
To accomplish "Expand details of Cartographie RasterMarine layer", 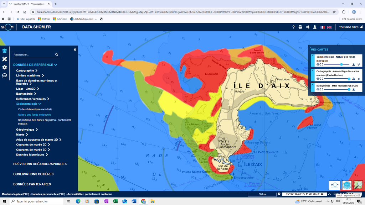I will [x=359, y=79].
